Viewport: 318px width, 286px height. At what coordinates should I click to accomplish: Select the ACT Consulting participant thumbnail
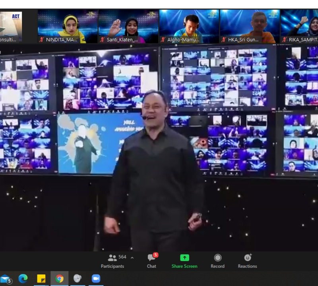(x=11, y=26)
